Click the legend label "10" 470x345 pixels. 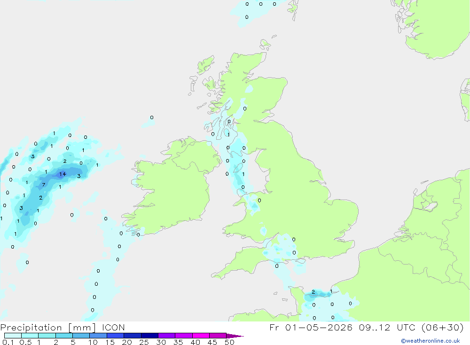point(93,342)
